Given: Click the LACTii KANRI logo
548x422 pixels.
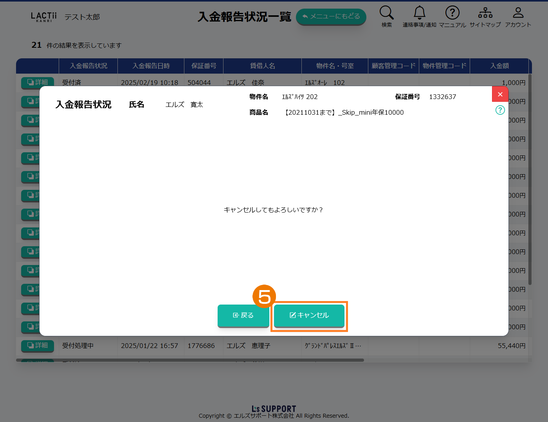Looking at the screenshot, I should 43,17.
